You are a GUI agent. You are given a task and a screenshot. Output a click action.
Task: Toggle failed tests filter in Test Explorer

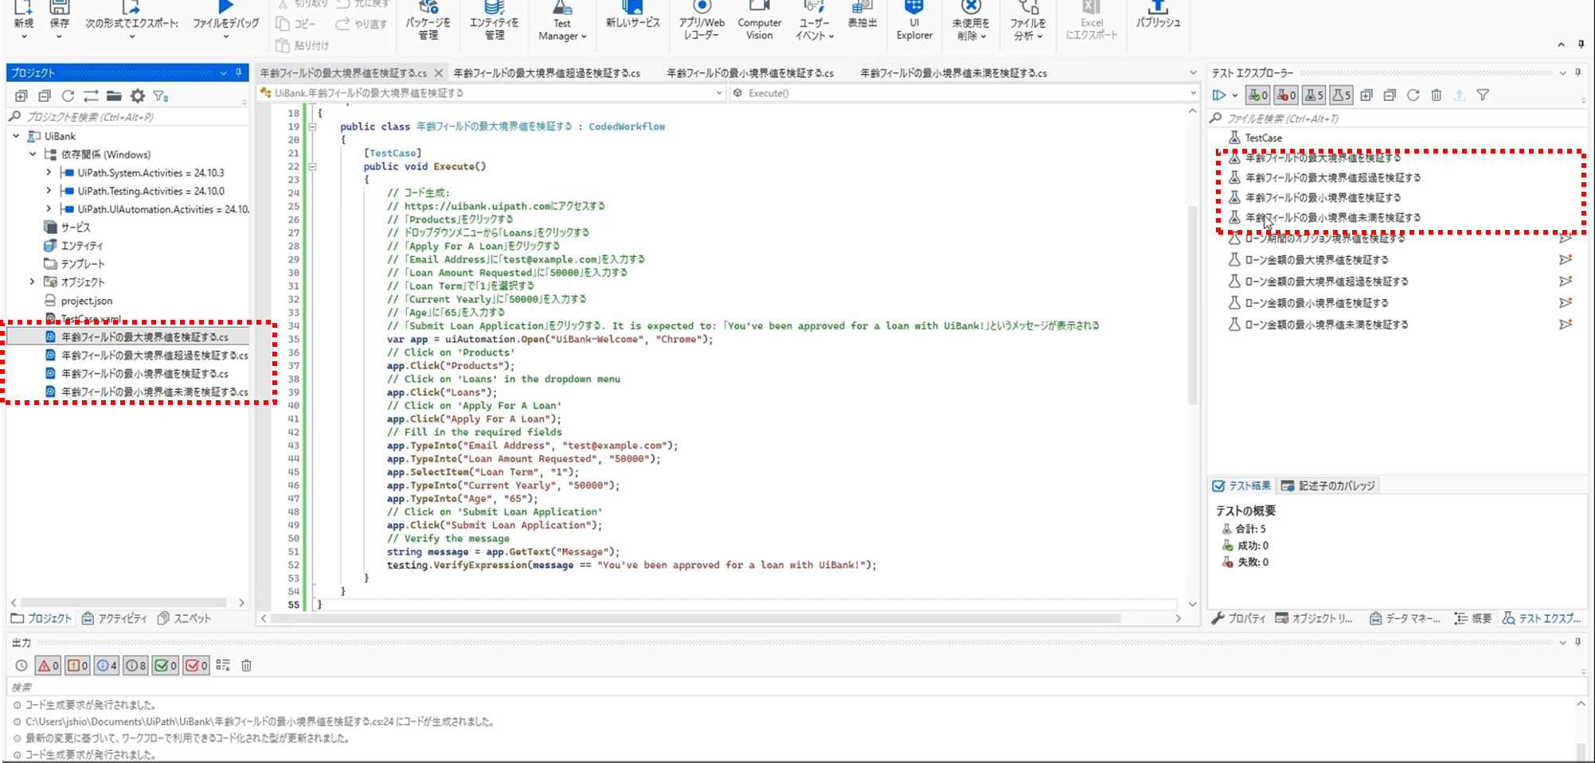point(1286,95)
